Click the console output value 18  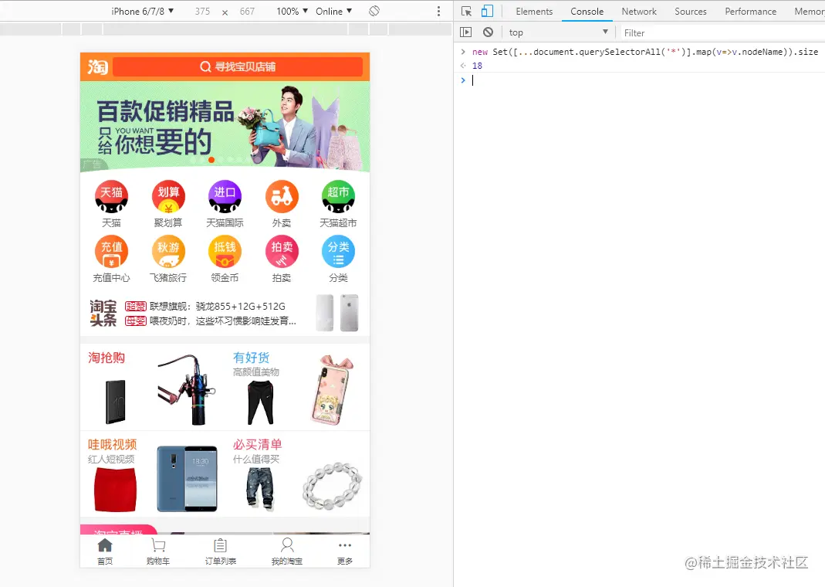coord(477,66)
